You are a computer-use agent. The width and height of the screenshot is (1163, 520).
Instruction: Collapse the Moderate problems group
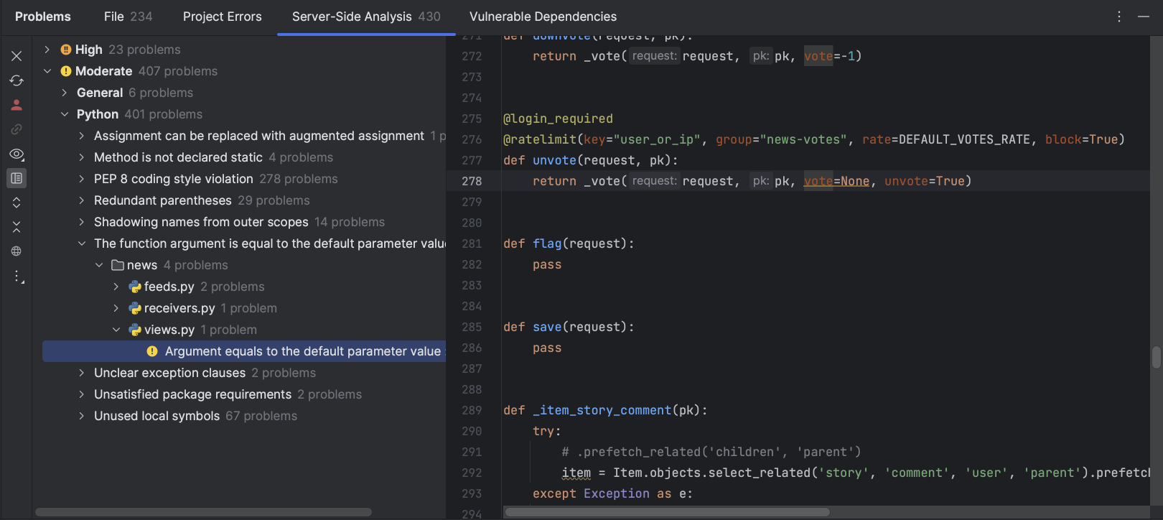(x=47, y=71)
